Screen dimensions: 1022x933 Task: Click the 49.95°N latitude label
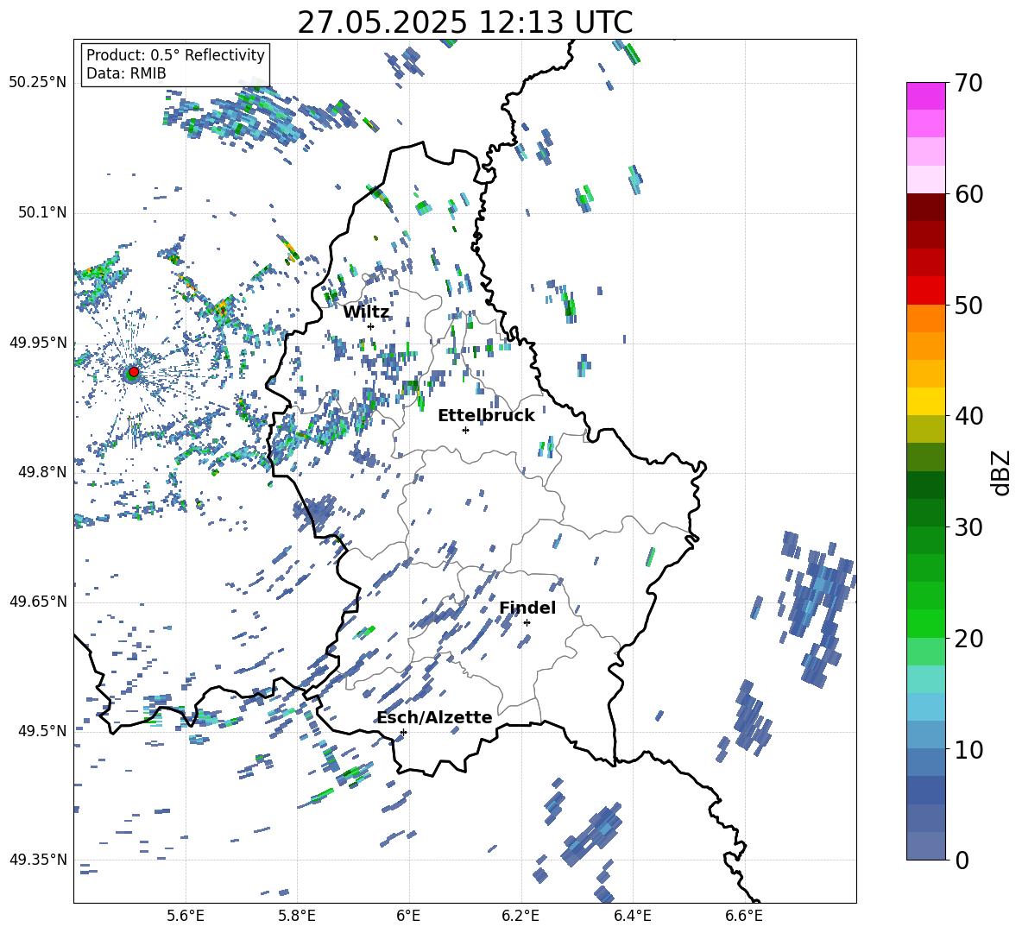click(38, 343)
